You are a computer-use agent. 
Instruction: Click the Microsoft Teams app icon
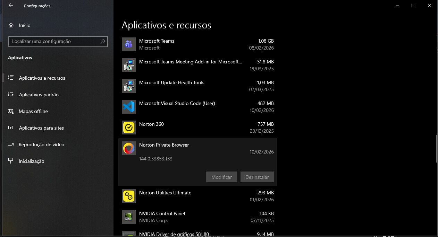129,44
